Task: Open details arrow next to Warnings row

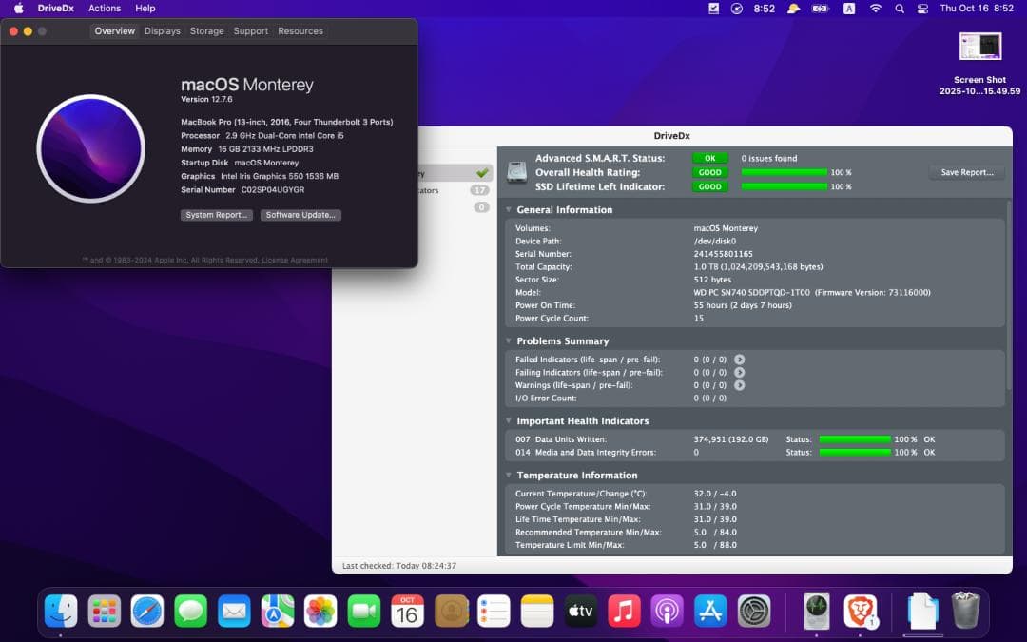Action: [x=740, y=385]
